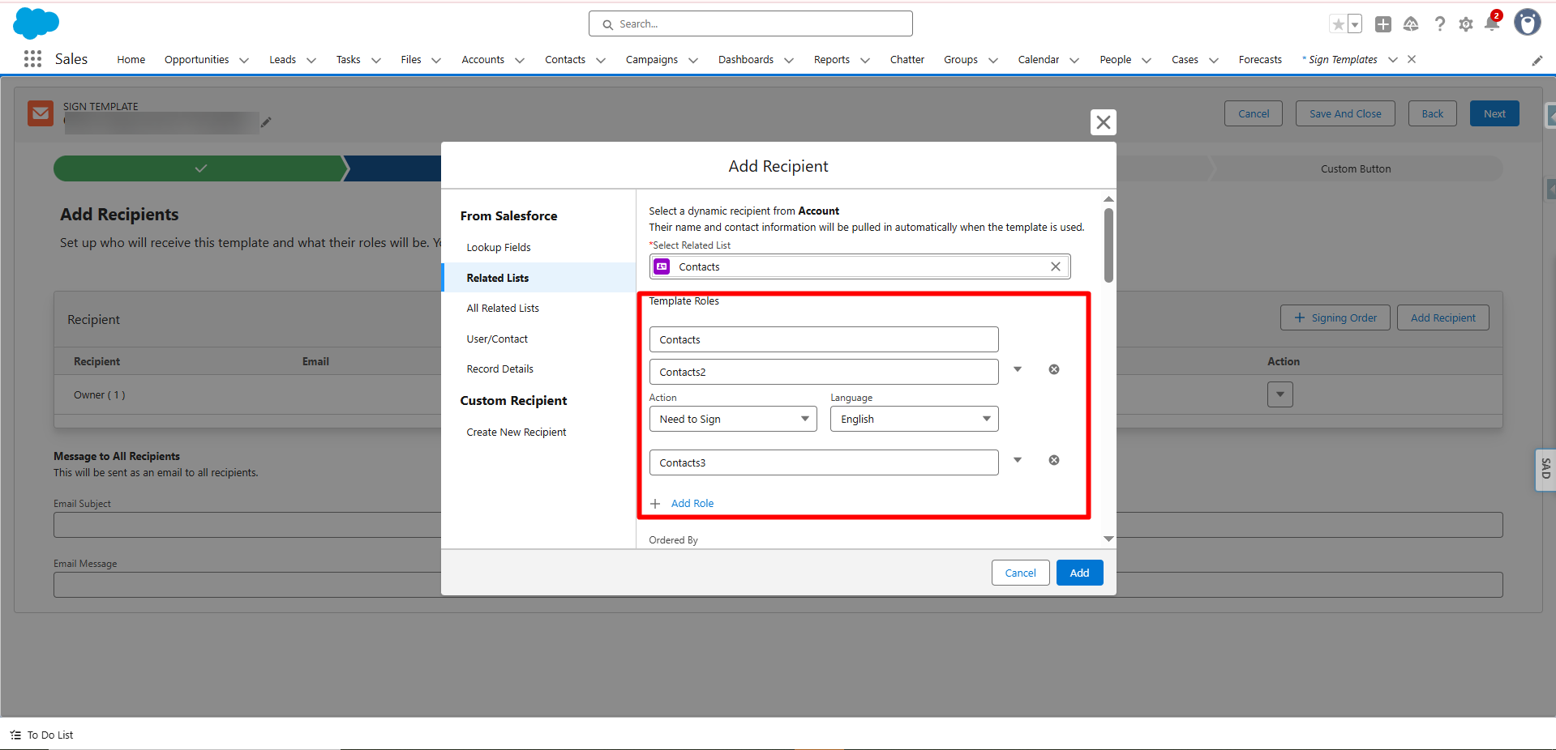Open the Setup gear icon
The image size is (1556, 750).
click(x=1465, y=24)
